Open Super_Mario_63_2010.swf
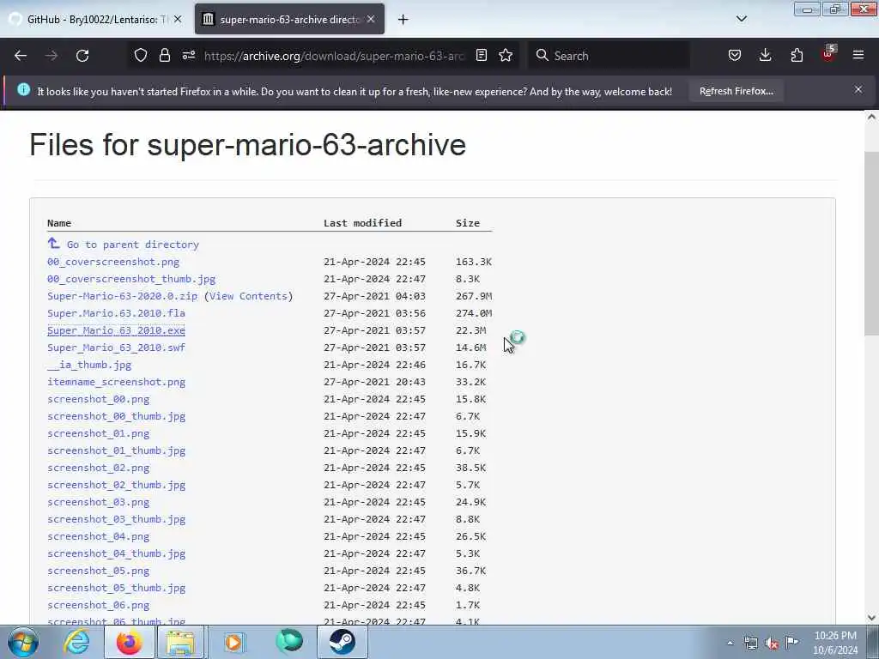The image size is (879, 659). point(116,348)
